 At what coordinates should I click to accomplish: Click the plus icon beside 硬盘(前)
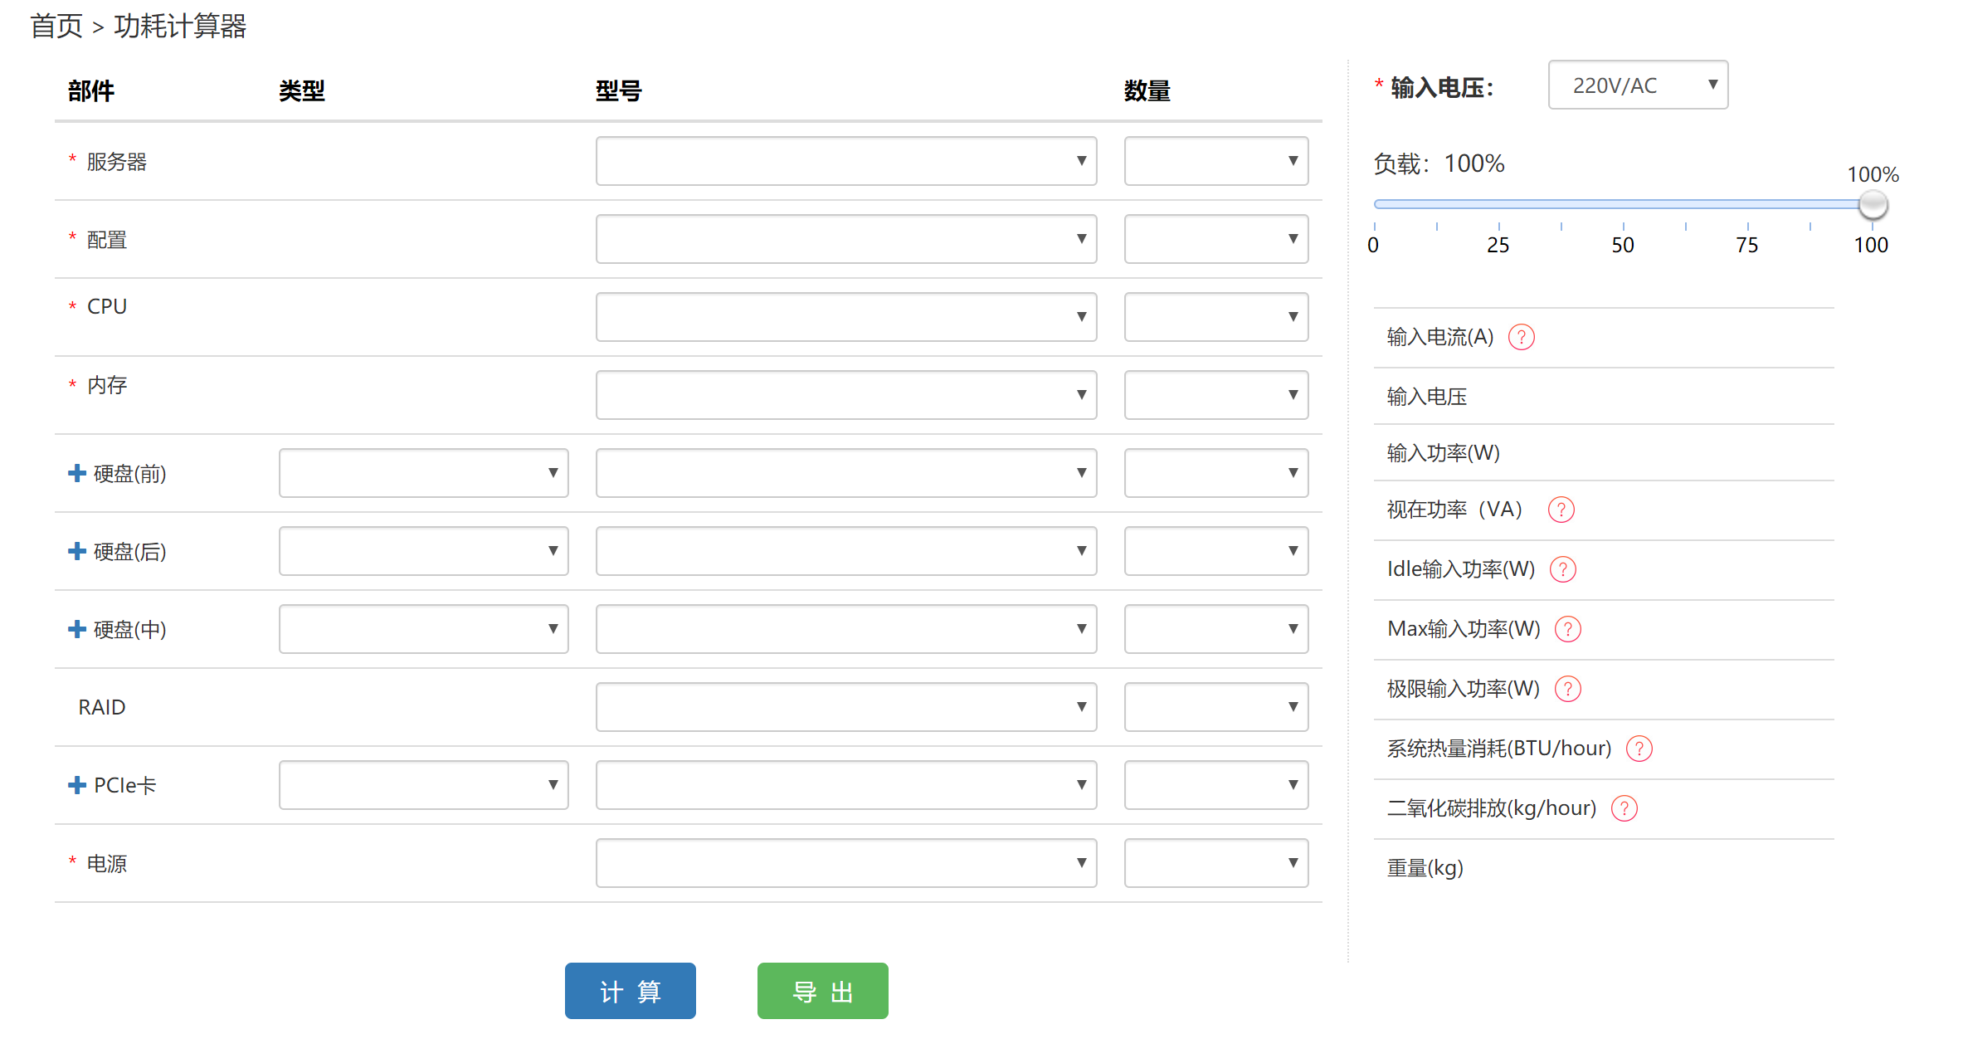point(77,473)
